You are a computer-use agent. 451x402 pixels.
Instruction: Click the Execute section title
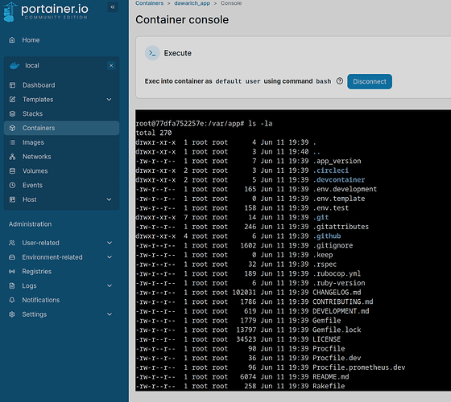coord(177,53)
